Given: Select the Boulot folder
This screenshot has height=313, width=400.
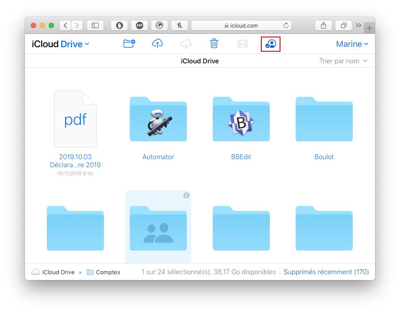Looking at the screenshot, I should [324, 120].
